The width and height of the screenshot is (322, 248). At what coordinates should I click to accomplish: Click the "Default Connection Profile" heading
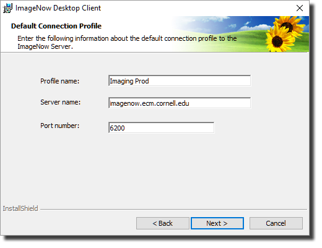[x=56, y=26]
